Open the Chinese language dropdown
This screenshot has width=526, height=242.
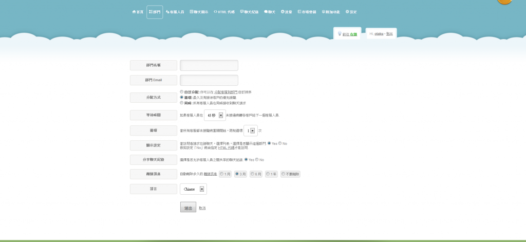[193, 189]
